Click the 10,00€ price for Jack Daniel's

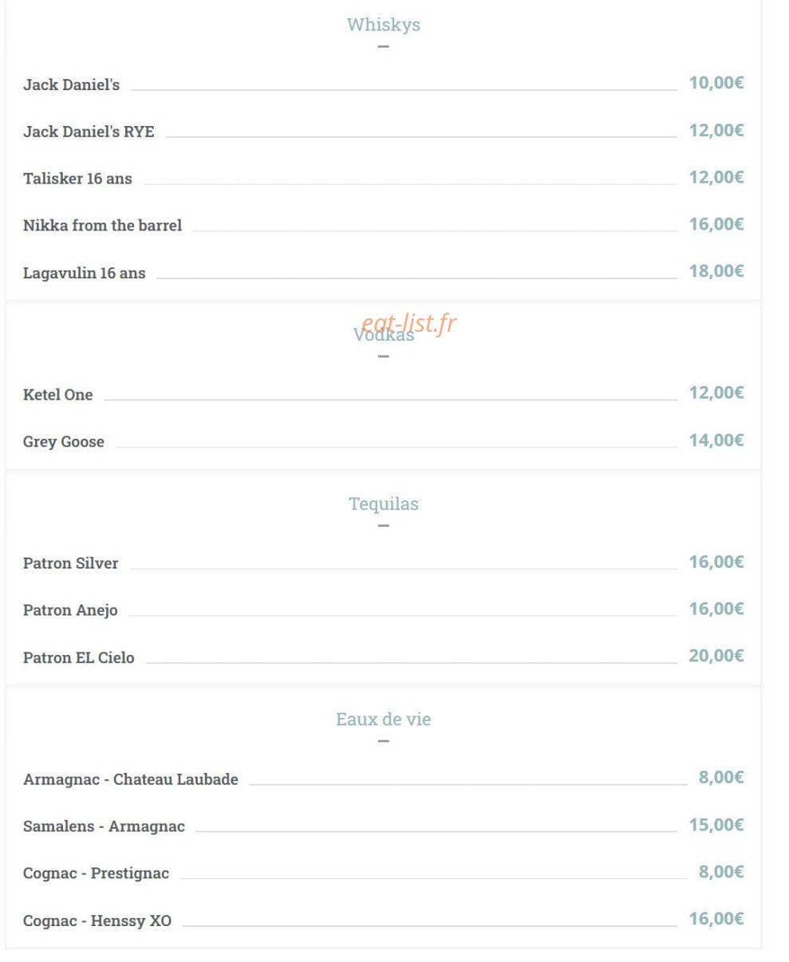point(716,83)
